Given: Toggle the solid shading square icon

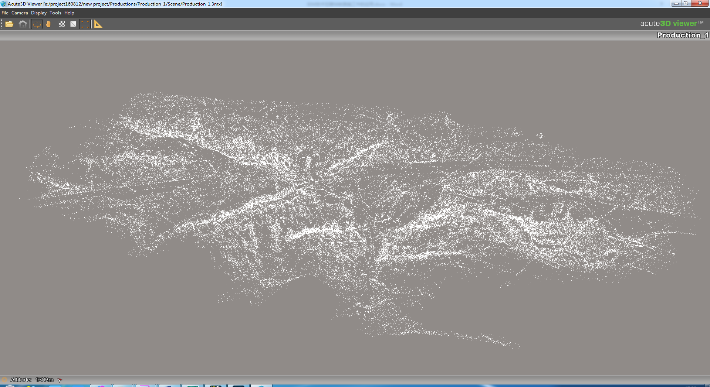Looking at the screenshot, I should coord(73,24).
